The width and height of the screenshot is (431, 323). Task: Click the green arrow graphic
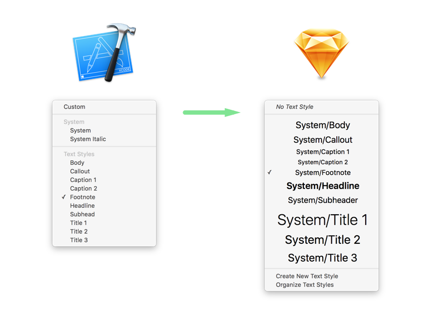click(212, 112)
